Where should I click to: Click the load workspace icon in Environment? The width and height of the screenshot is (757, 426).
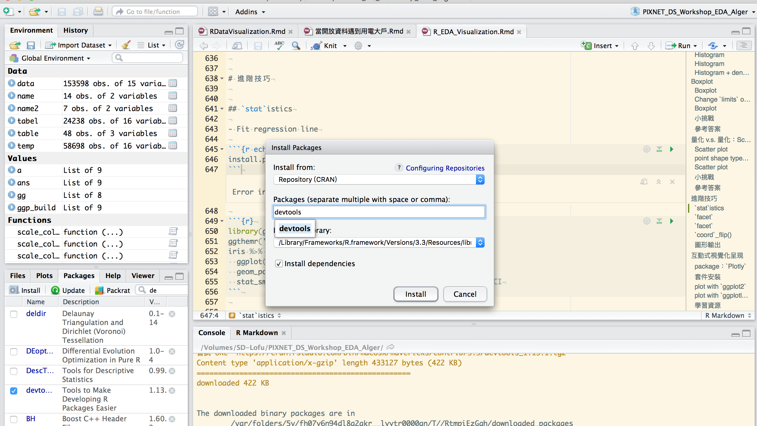15,45
